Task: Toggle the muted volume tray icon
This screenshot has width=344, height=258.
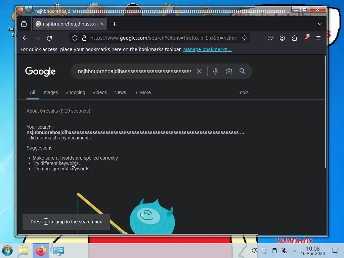Action: [284, 251]
